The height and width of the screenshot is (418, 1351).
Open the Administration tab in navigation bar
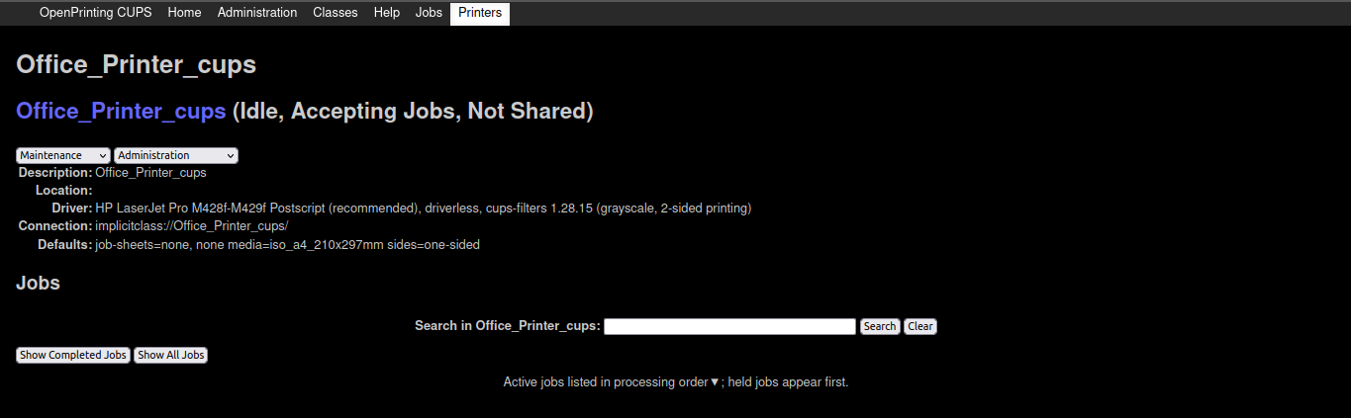click(257, 13)
